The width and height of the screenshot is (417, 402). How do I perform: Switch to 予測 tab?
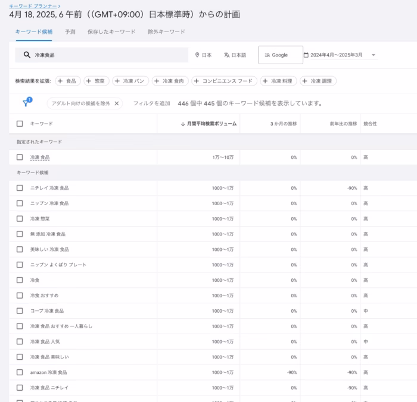(x=70, y=32)
